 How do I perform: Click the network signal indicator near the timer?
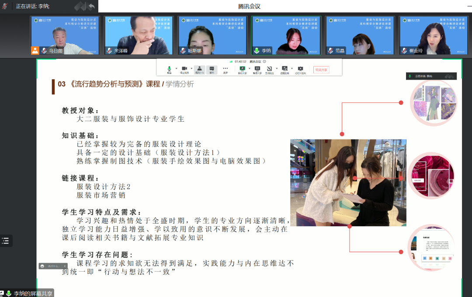[x=232, y=62]
